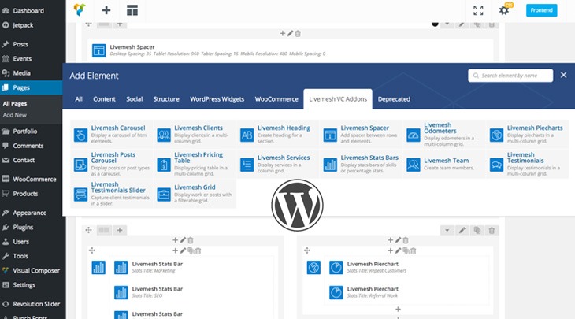
Task: Open page settings gear icon
Action: pos(503,10)
